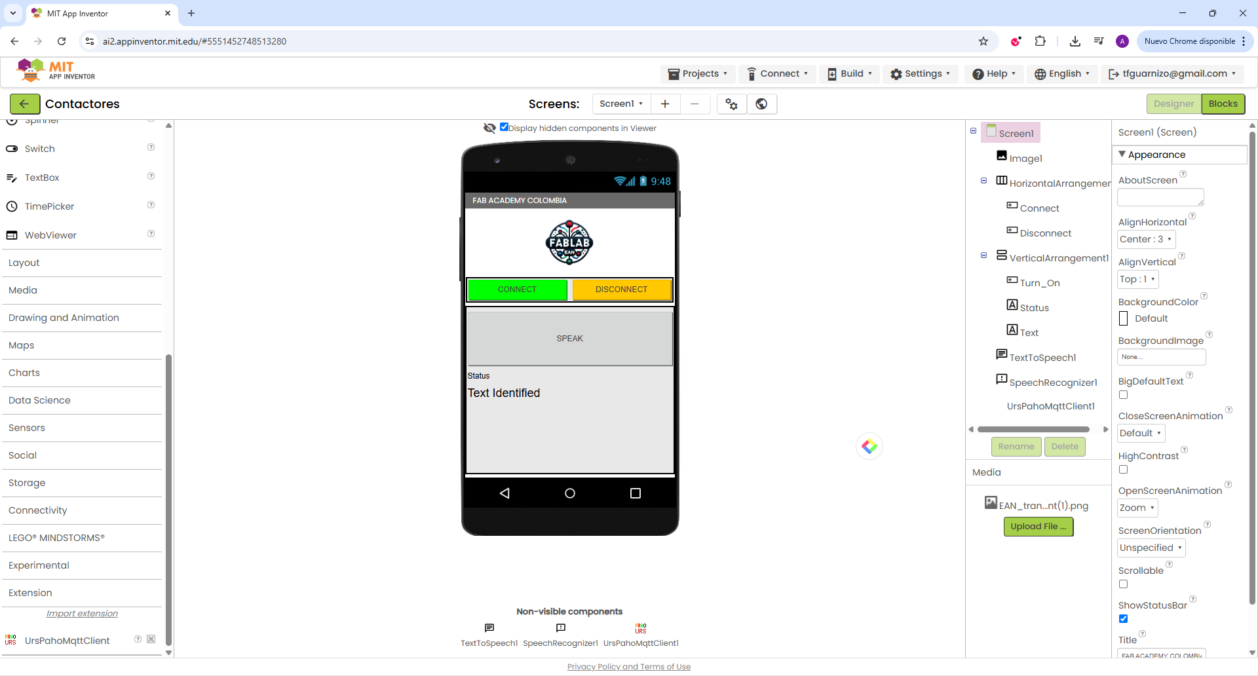Add a new screen with plus icon
The image size is (1258, 676).
tap(664, 103)
